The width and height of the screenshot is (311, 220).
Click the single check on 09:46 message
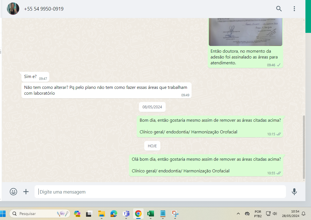pyautogui.click(x=279, y=65)
